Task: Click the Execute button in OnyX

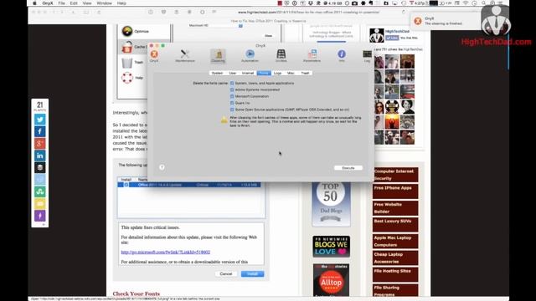Action: tap(348, 168)
